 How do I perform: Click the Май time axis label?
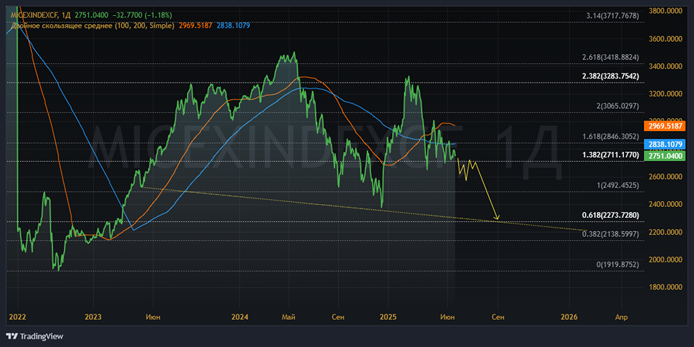(289, 317)
